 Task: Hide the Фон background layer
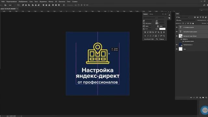[x=176, y=49]
